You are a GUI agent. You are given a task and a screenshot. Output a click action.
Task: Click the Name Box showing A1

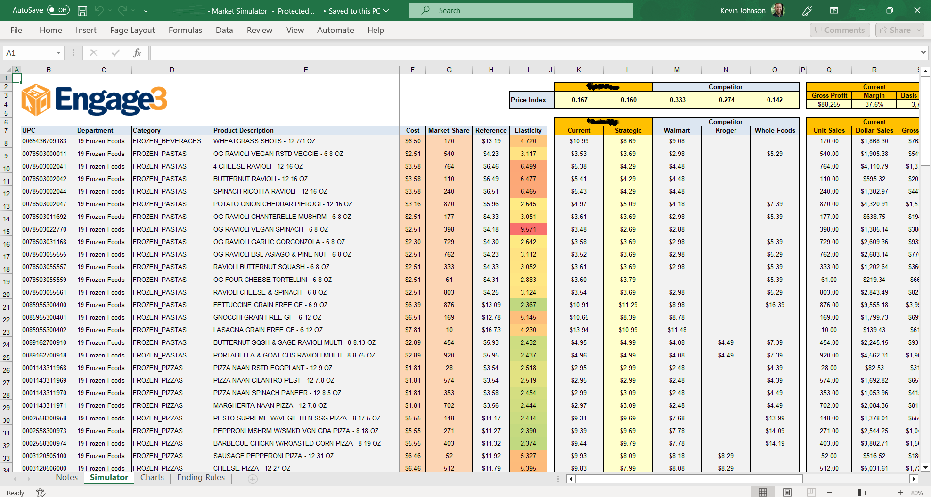29,53
